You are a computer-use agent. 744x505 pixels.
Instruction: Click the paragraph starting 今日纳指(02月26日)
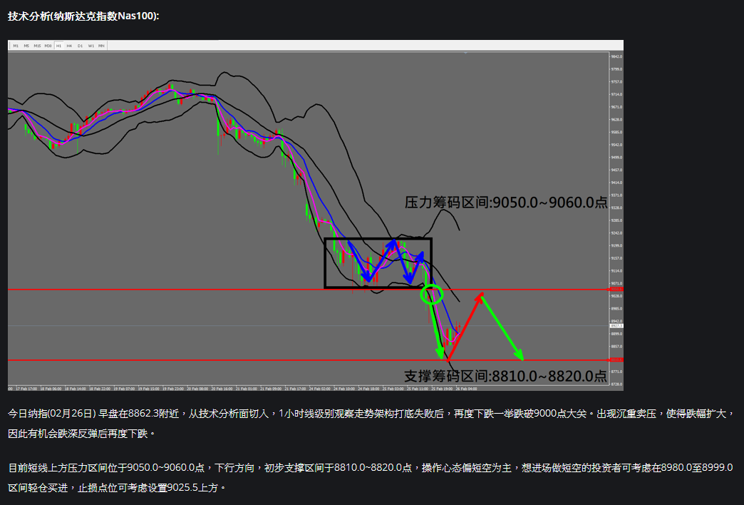point(371,424)
